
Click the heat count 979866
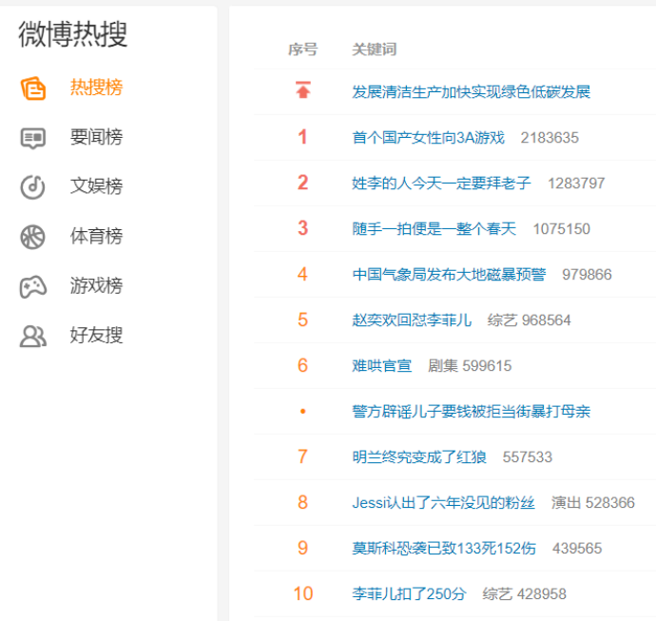click(587, 275)
